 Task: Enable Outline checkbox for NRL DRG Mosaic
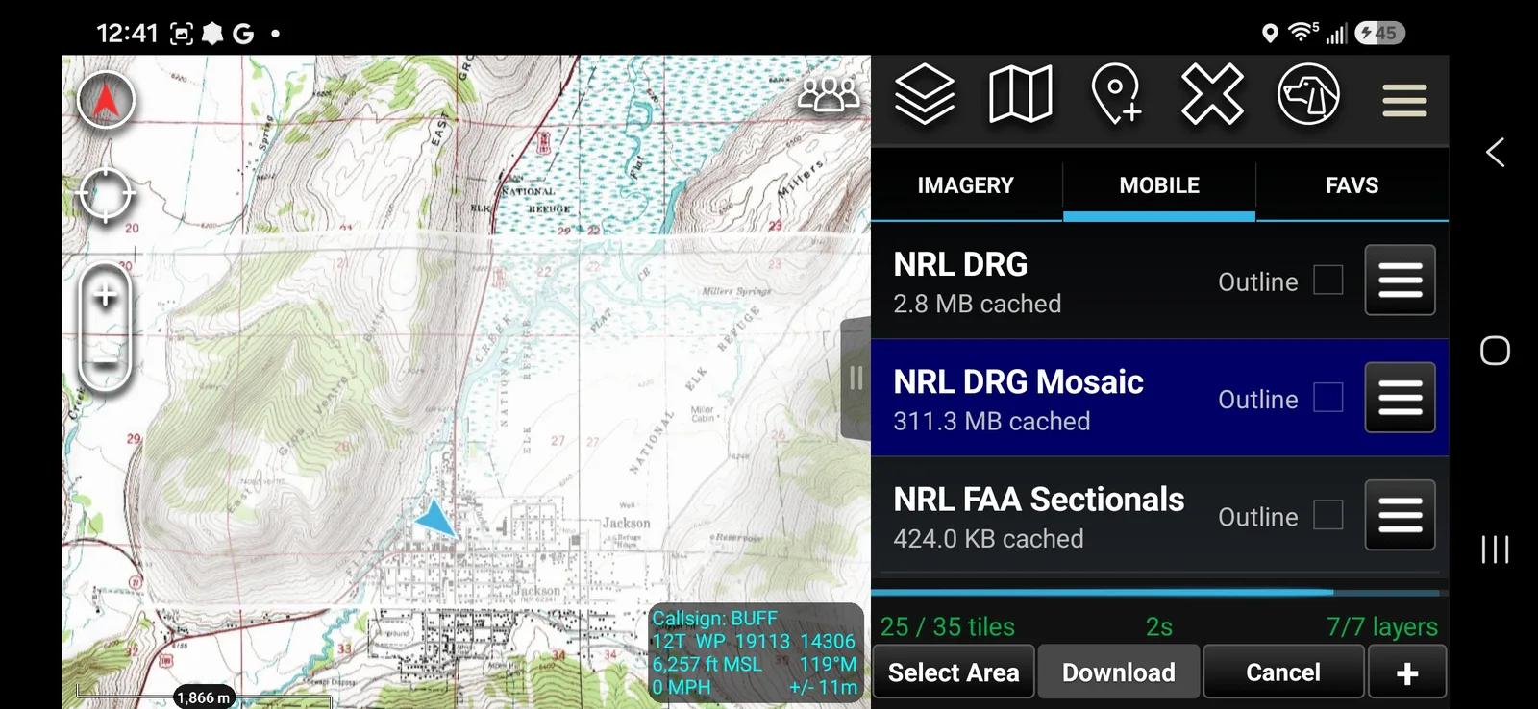pyautogui.click(x=1328, y=398)
